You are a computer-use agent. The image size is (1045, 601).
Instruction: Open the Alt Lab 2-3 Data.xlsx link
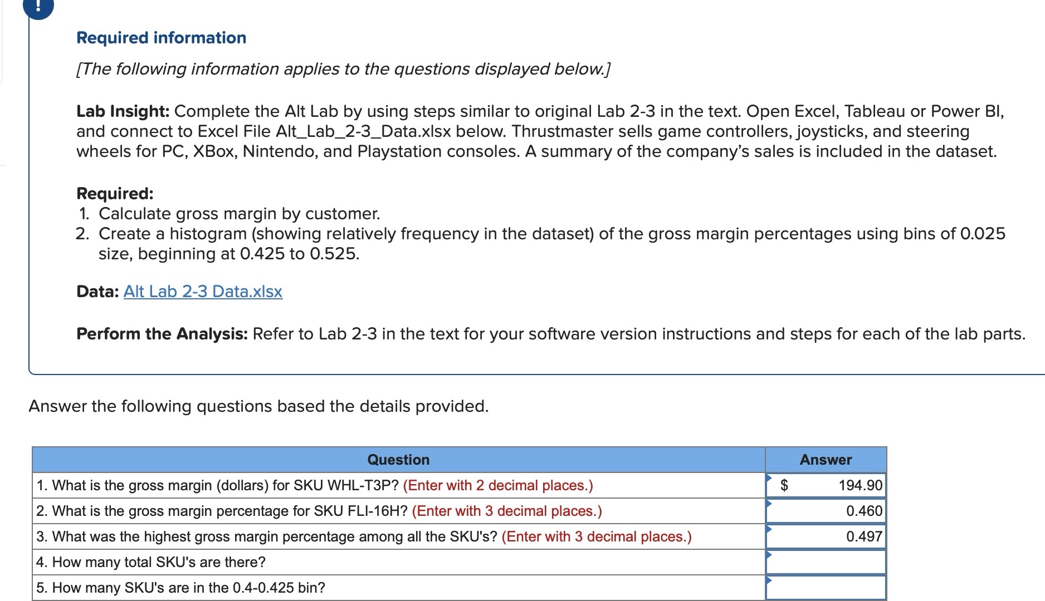click(x=203, y=292)
